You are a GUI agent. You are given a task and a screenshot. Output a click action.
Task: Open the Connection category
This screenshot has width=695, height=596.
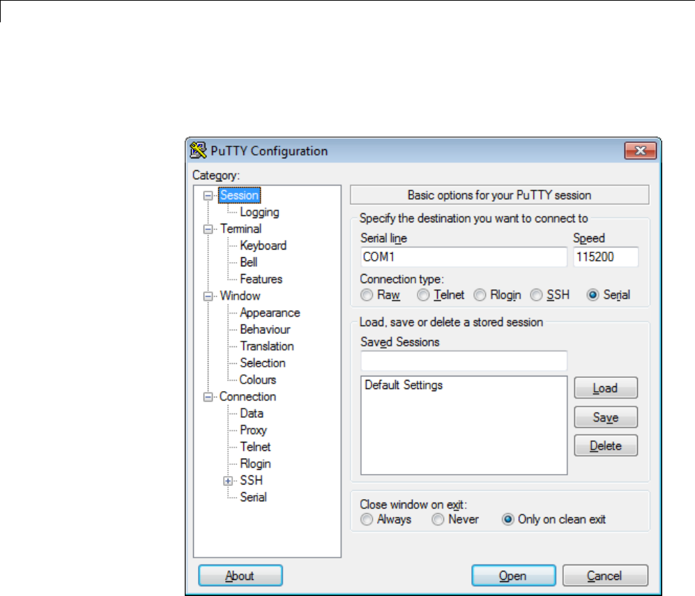point(247,397)
